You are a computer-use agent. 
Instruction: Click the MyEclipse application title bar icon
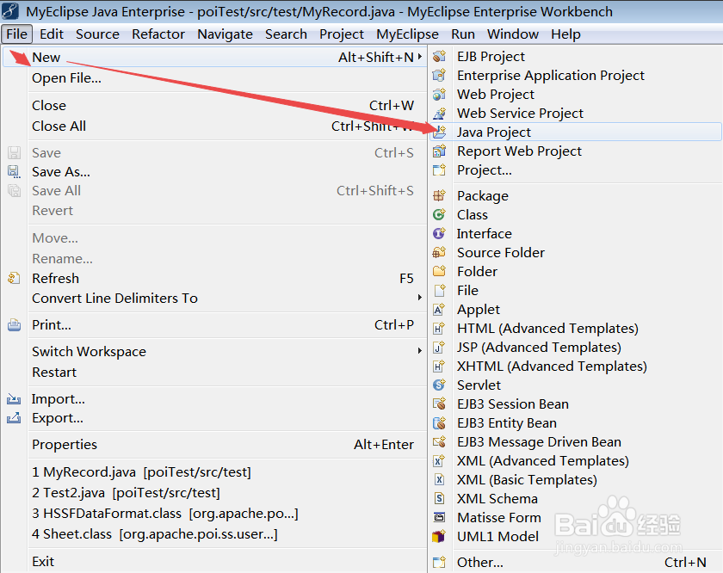[x=10, y=11]
